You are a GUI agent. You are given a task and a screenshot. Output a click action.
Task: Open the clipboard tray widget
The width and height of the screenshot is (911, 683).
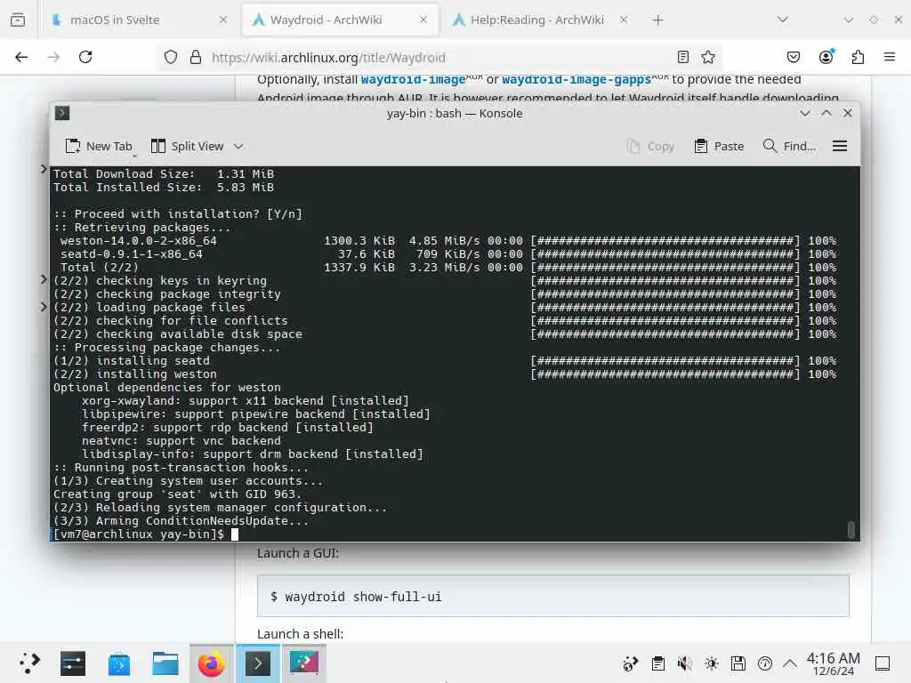[x=658, y=663]
